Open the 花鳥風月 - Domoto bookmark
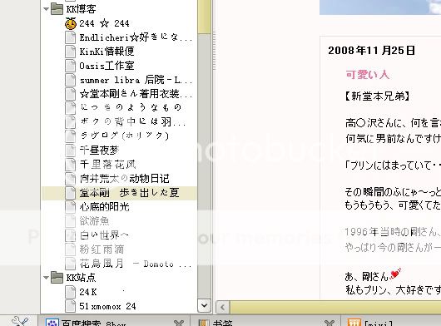The height and width of the screenshot is (326, 441). point(136,264)
